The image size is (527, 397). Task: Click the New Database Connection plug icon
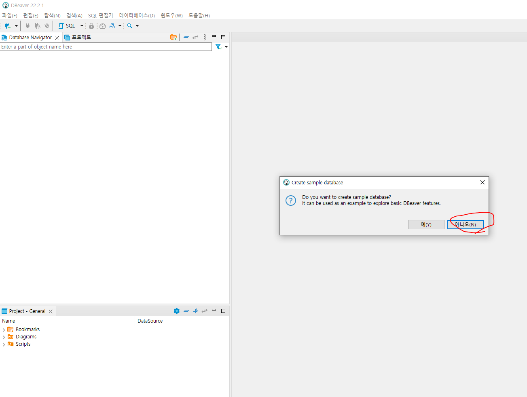point(7,26)
